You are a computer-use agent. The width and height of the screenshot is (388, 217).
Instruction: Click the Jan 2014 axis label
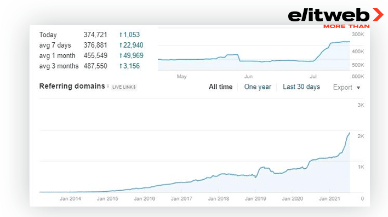[x=70, y=198]
